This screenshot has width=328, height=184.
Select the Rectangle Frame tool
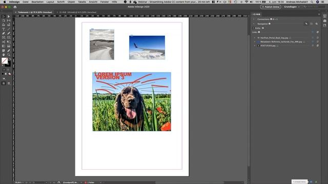pyautogui.click(x=4, y=37)
